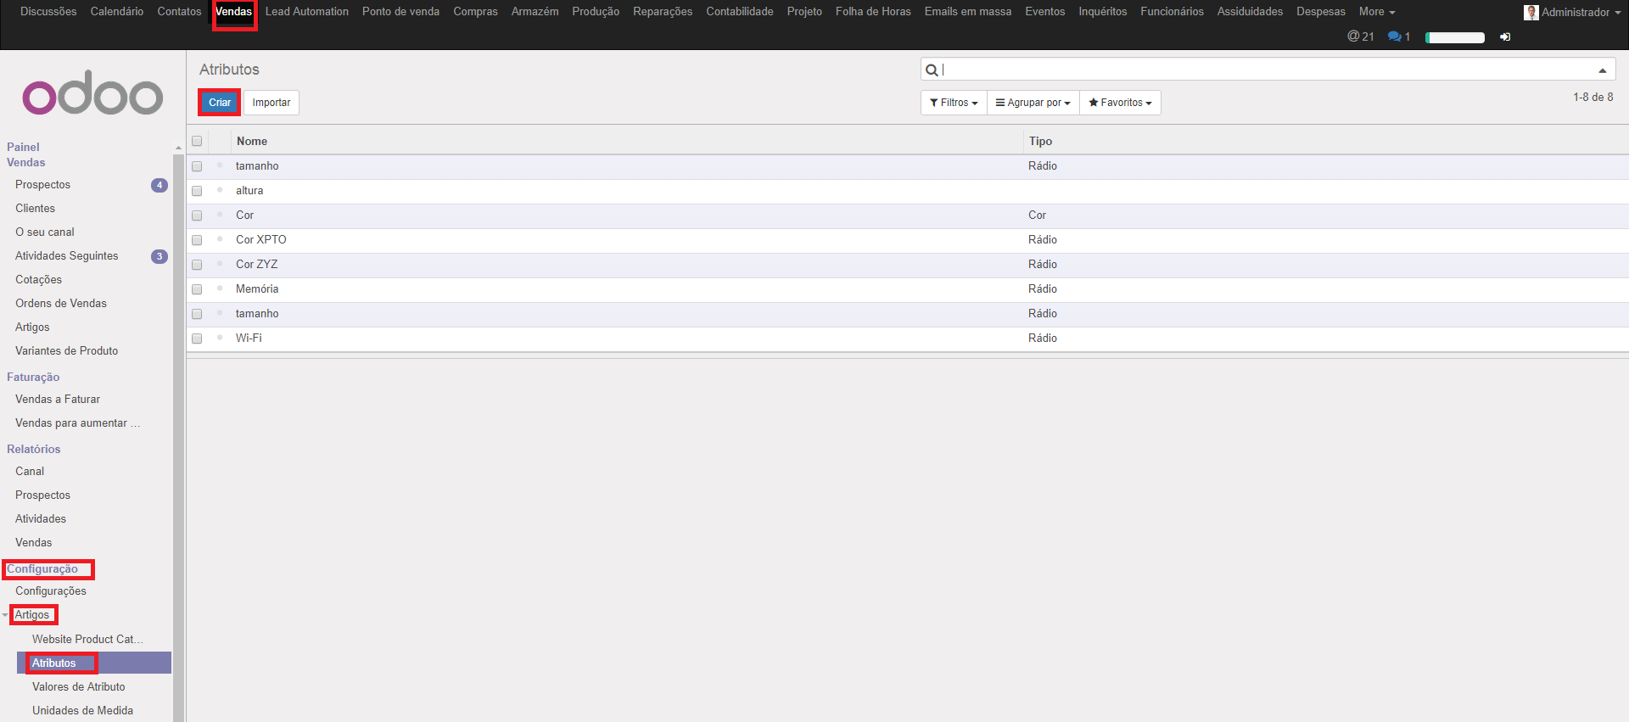1629x722 pixels.
Task: Open the @ mentions inbox counter
Action: tap(1360, 36)
